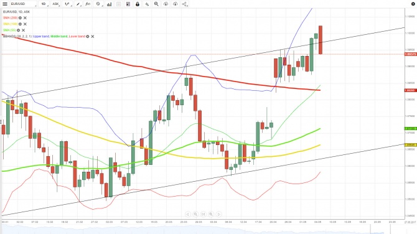Click the 07.03 date axis label
This screenshot has height=234, width=417.
click(124, 222)
